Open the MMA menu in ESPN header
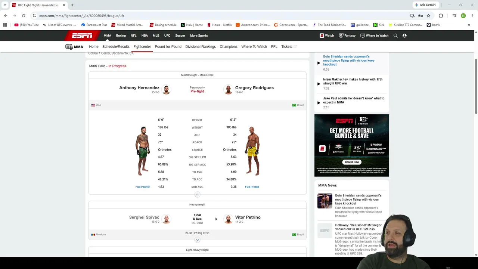 coord(107,35)
